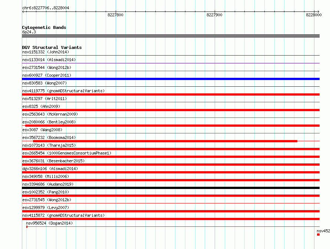This screenshot has width=330, height=249.
Task: Click the esv2563643 (McKernan2009) label
Action: point(50,114)
